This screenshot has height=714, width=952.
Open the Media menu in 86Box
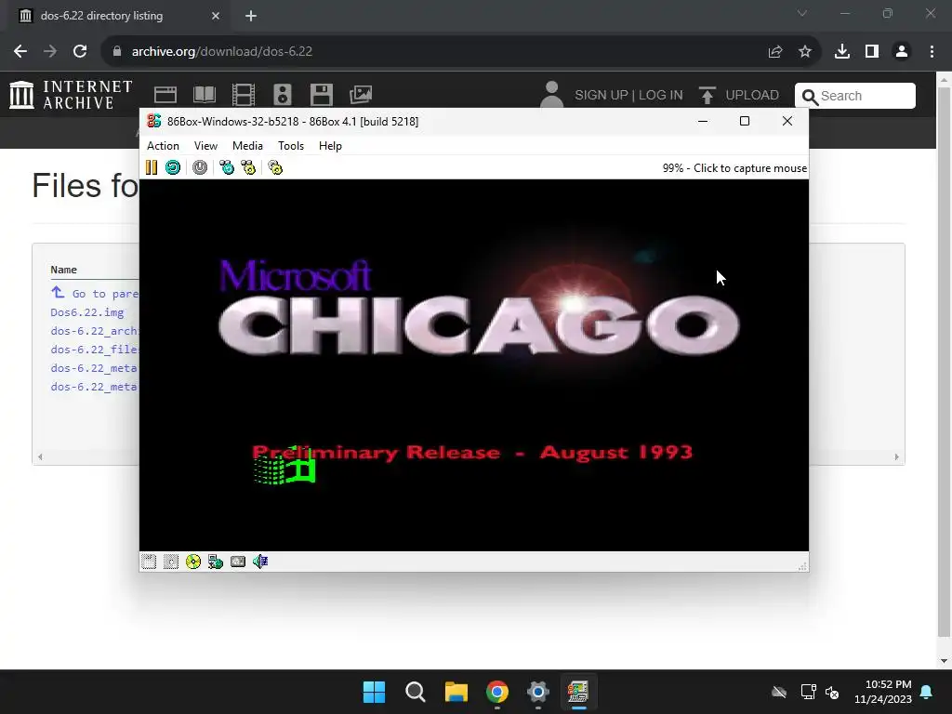[x=247, y=146]
